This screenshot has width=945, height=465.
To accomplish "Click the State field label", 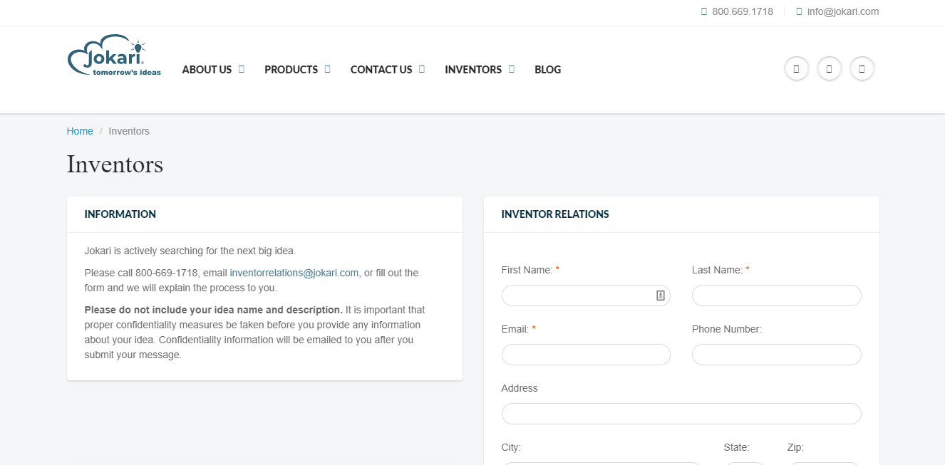I will pos(736,447).
